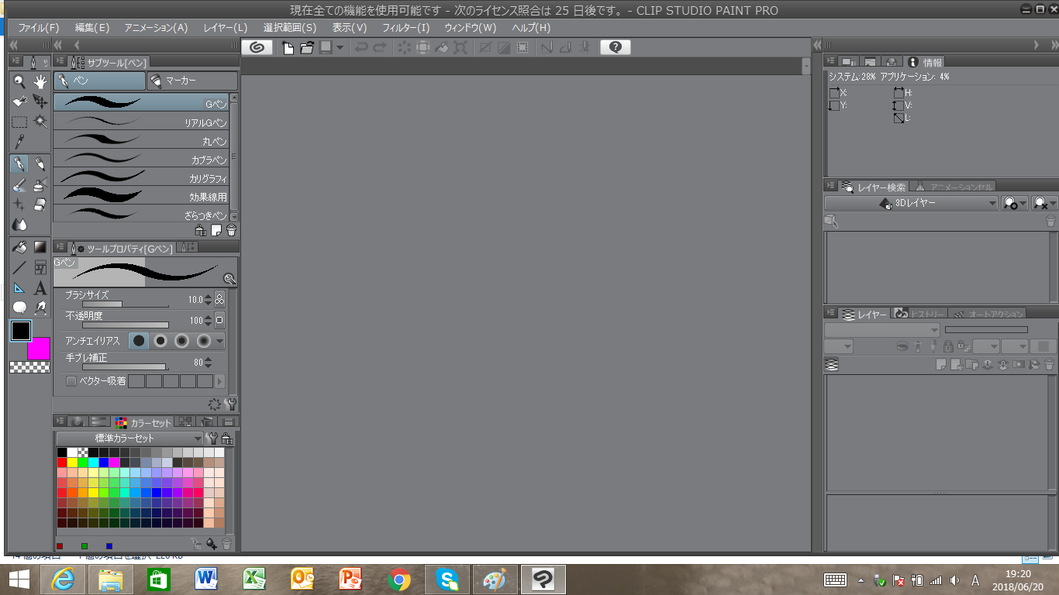Expand the anti-aliasing options arrow
The width and height of the screenshot is (1059, 595).
(x=220, y=341)
